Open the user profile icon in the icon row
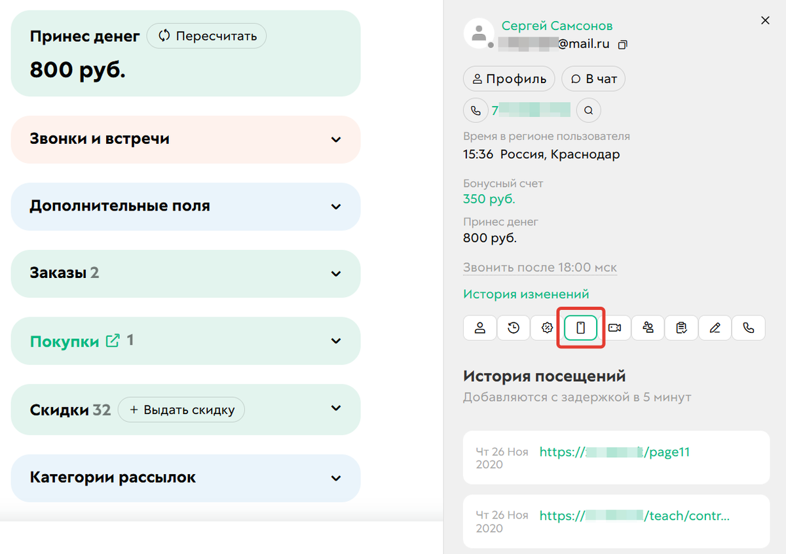 coord(479,328)
